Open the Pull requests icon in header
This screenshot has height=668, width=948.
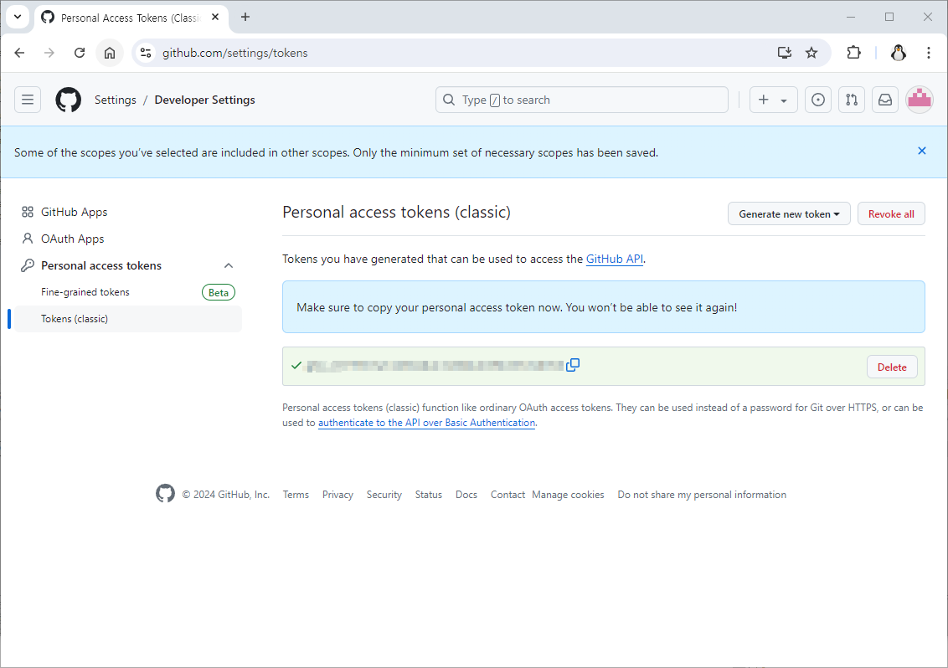[x=851, y=100]
